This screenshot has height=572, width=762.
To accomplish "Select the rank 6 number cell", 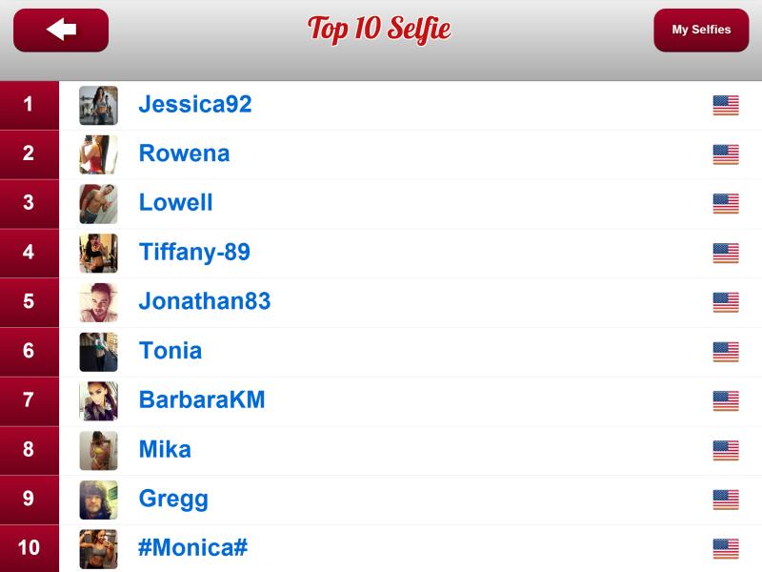I will tap(29, 351).
